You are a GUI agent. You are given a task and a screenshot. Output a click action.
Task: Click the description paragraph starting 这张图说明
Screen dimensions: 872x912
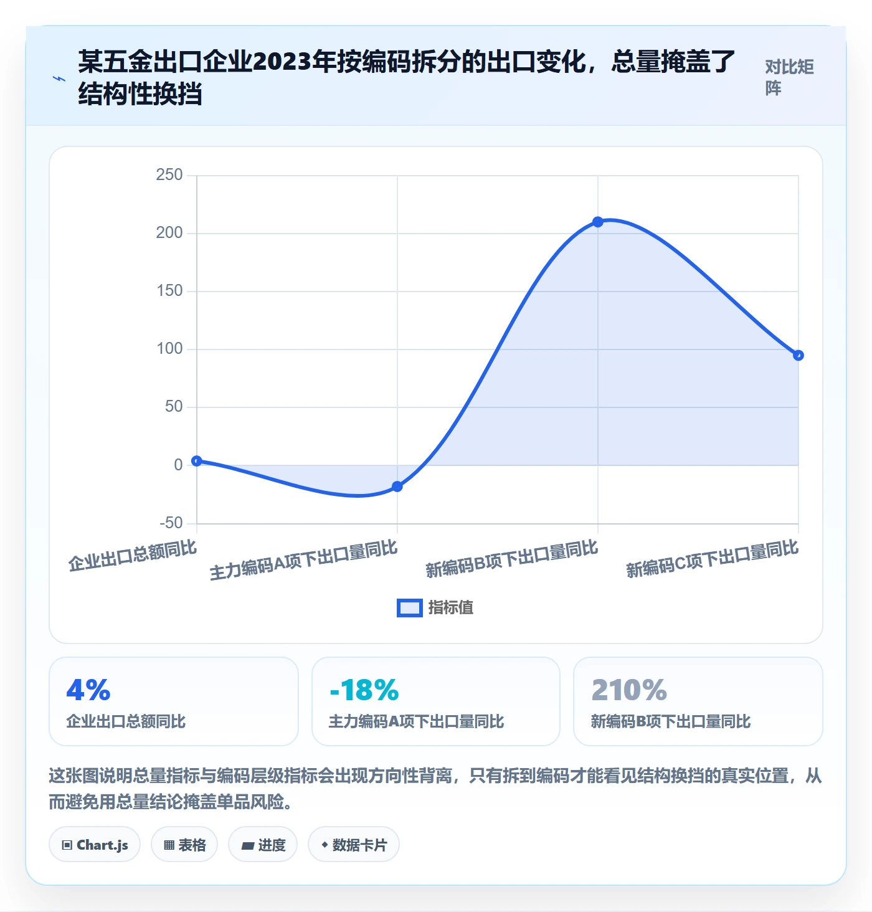click(435, 789)
